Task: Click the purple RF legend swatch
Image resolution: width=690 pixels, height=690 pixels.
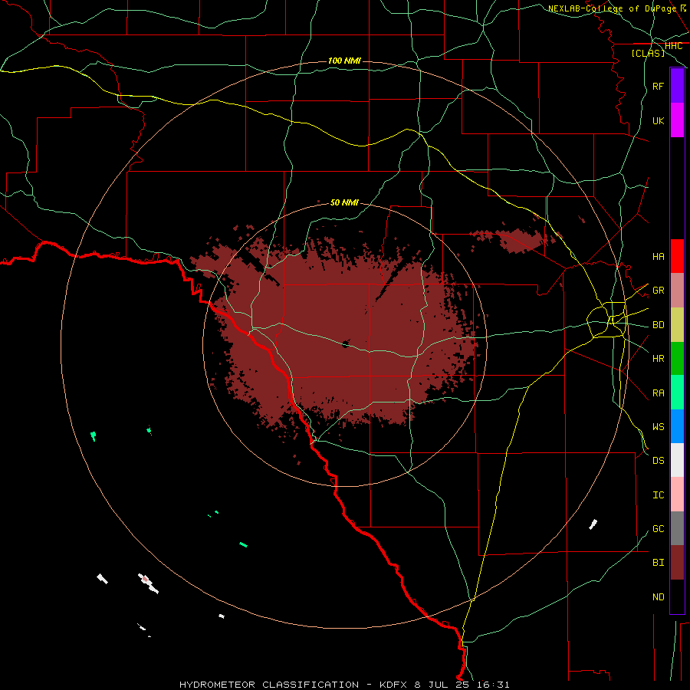Action: [x=677, y=86]
